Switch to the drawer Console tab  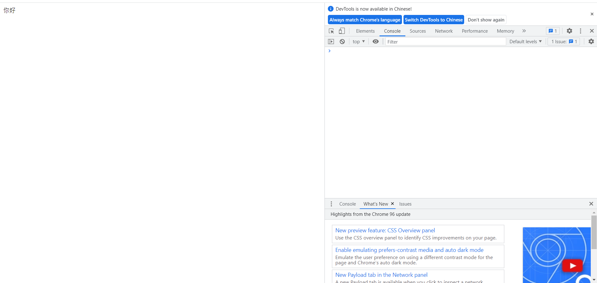pyautogui.click(x=347, y=204)
